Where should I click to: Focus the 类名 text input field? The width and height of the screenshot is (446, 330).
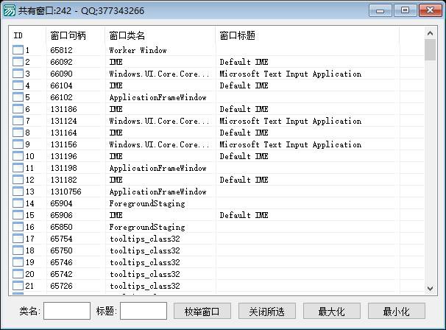click(x=67, y=311)
